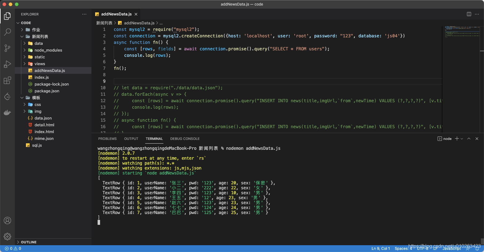Close the terminal panel
Viewport: 484px width, 252px height.
pos(477,139)
